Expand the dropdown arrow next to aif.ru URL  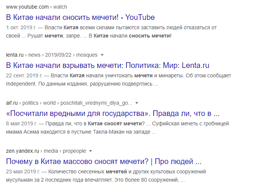pos(137,103)
